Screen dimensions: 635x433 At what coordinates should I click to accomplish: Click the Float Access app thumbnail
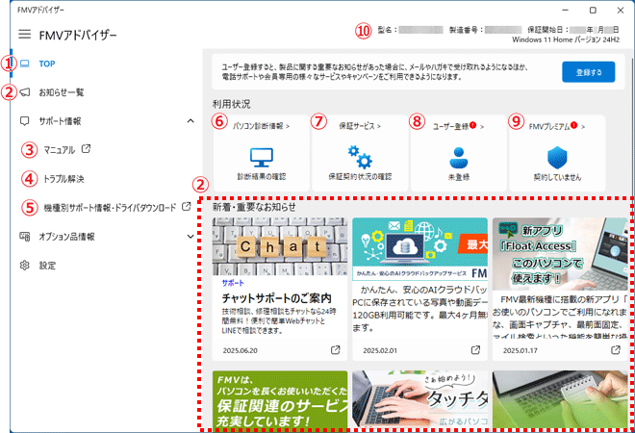point(560,254)
